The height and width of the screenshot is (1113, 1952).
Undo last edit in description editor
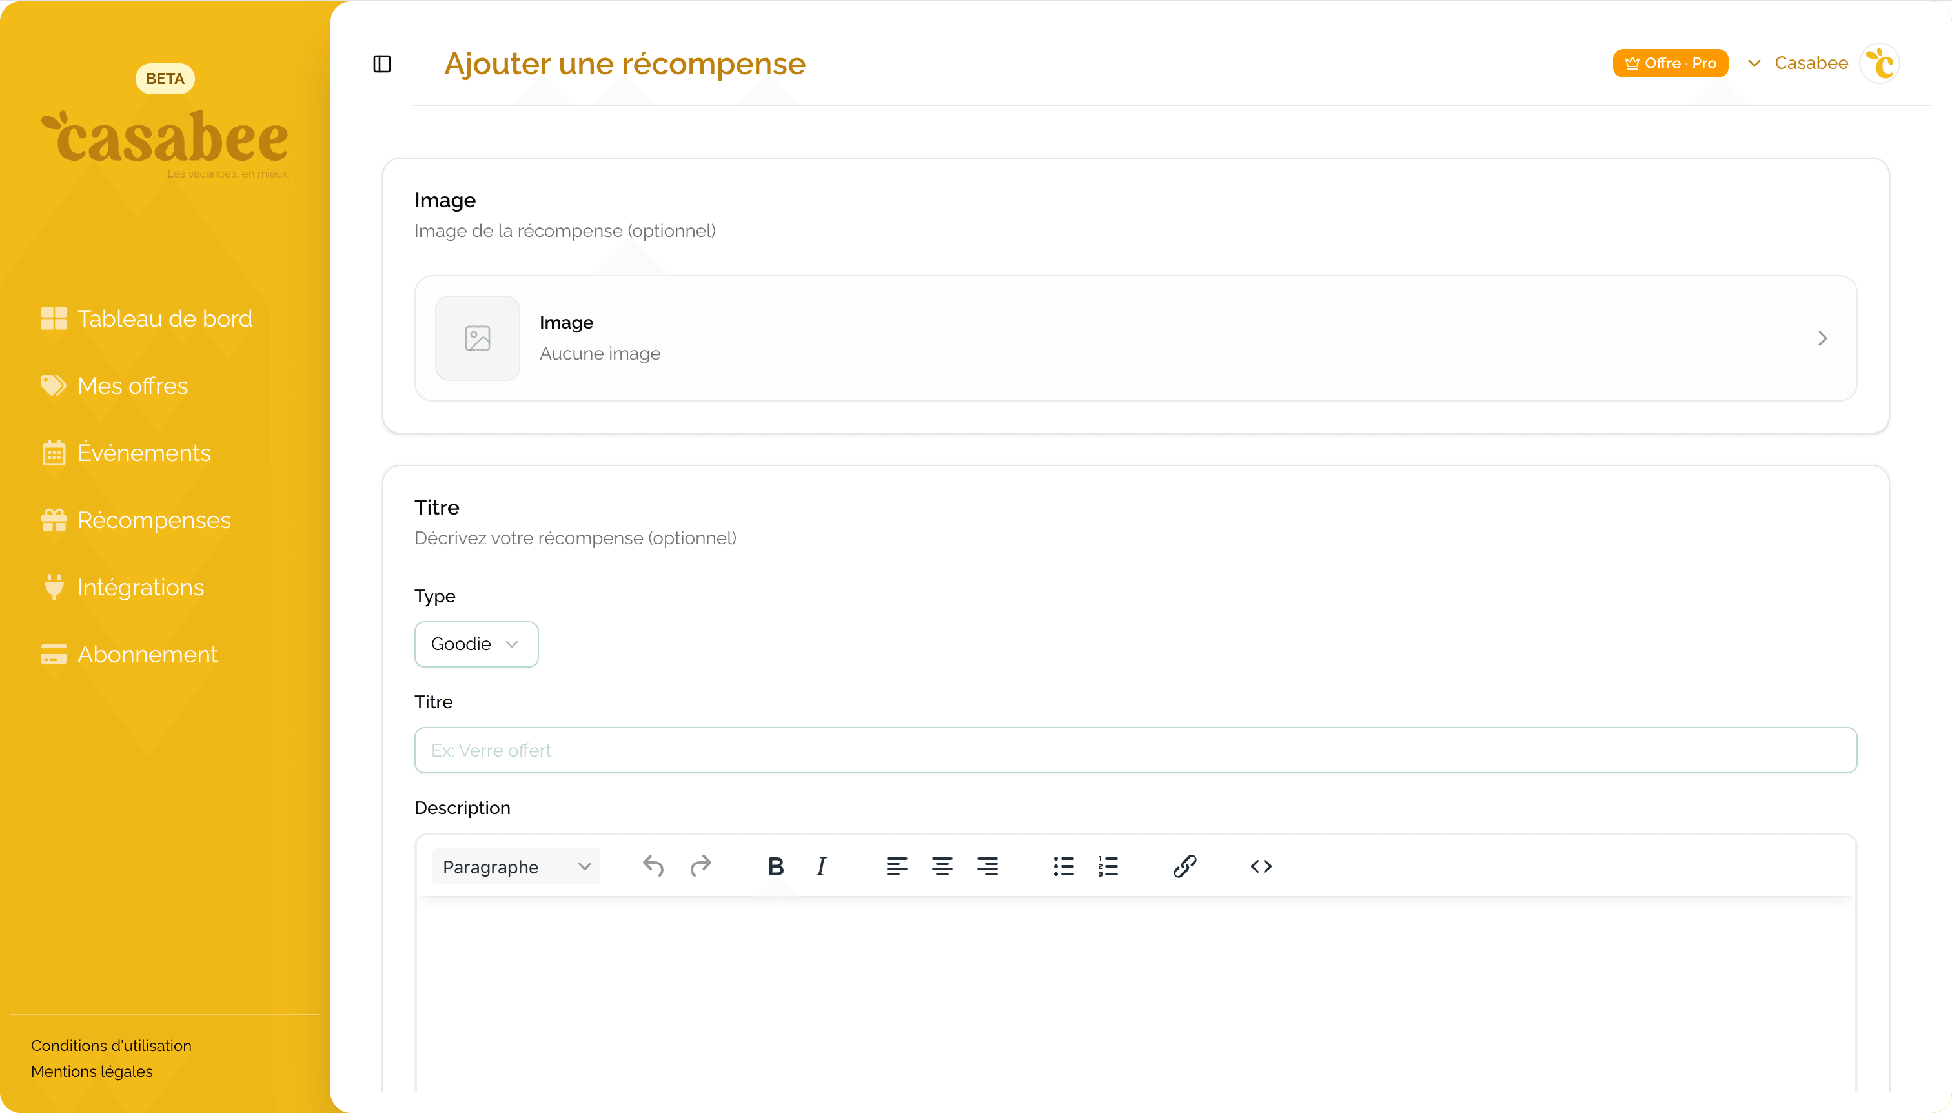[653, 866]
